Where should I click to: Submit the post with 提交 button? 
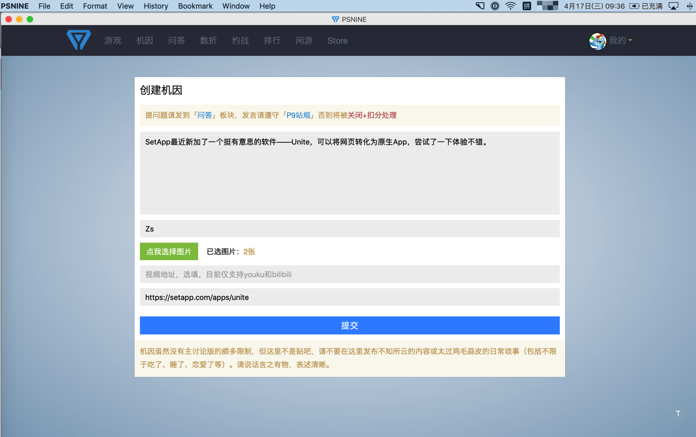350,325
